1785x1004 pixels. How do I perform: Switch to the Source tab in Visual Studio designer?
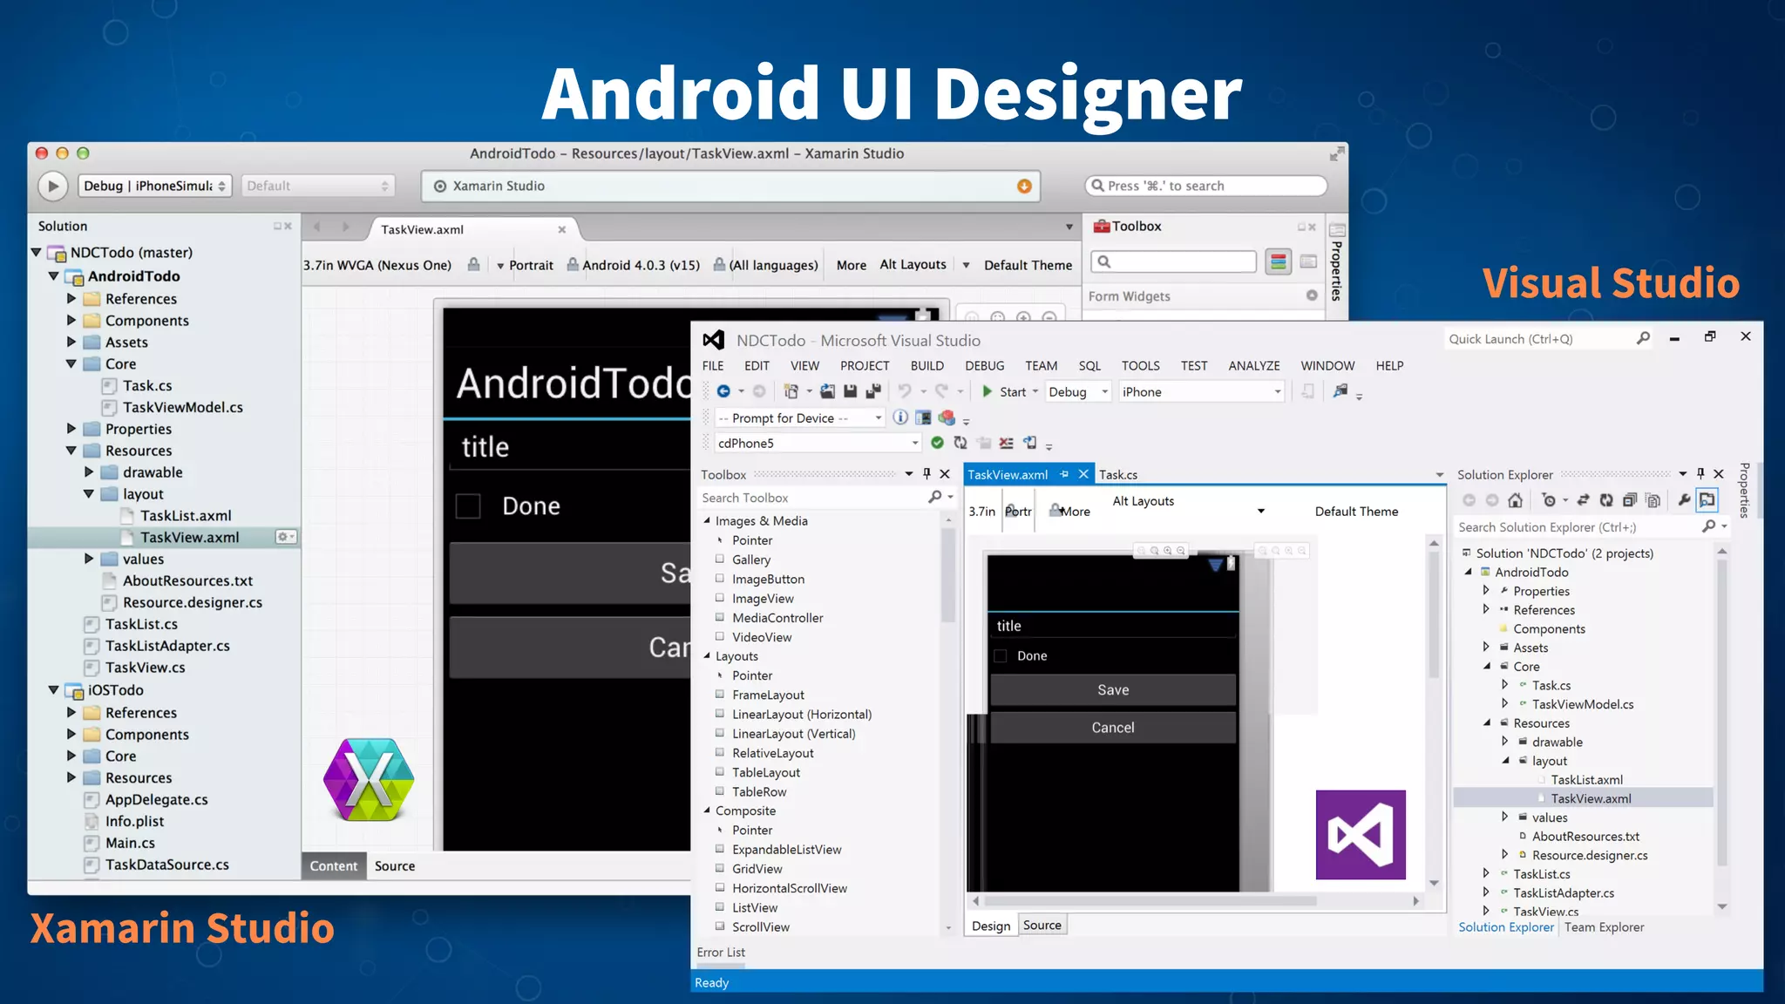(x=1042, y=925)
